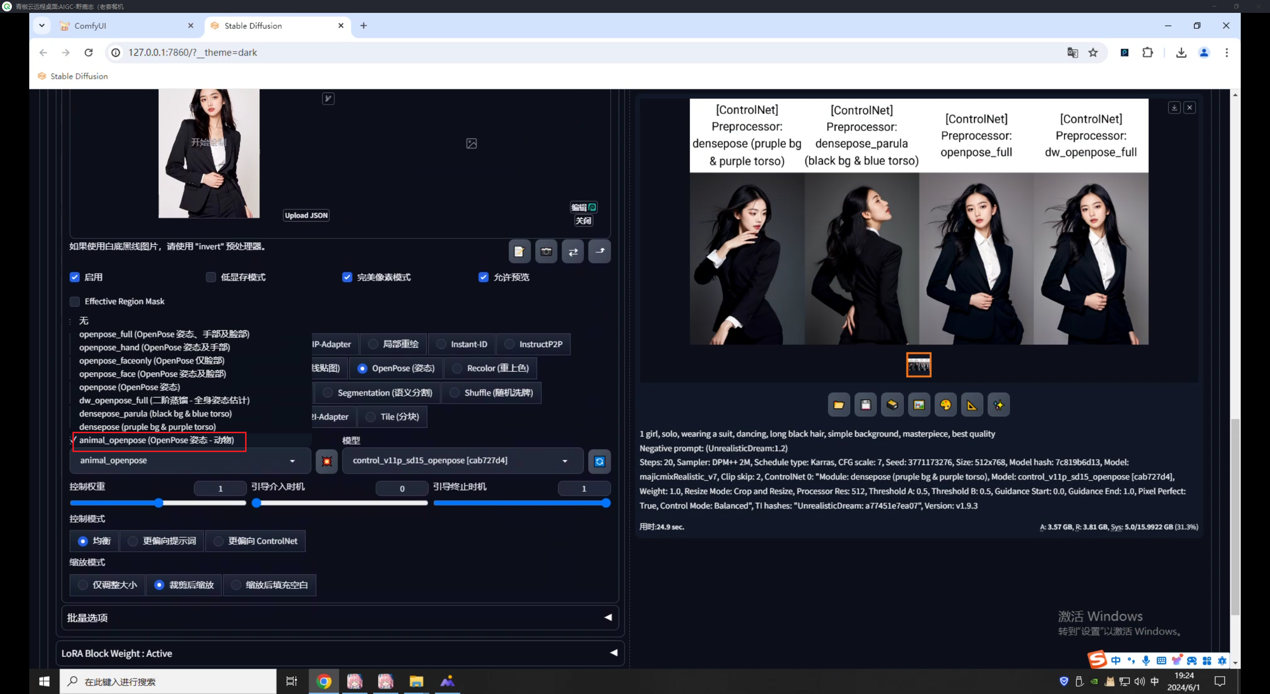Uncheck the 完美像素模式 checkbox
The image size is (1270, 694).
coord(347,277)
